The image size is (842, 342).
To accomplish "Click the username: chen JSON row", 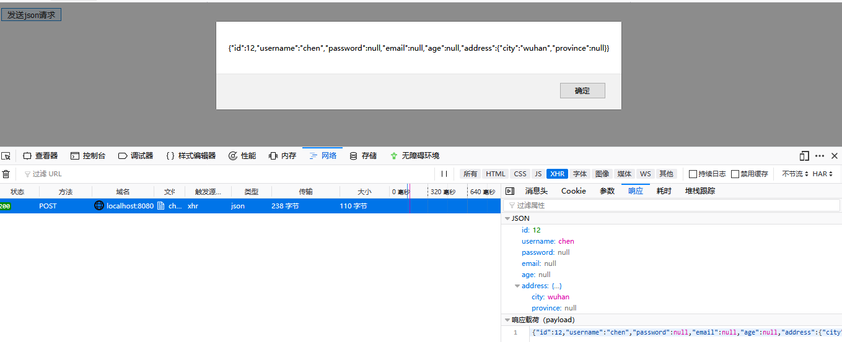I will pyautogui.click(x=672, y=241).
